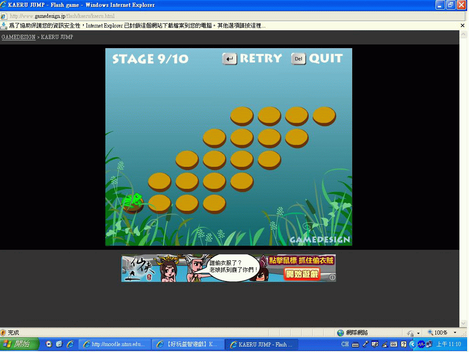469x352 pixels.
Task: Close the yellow information bar
Action: pyautogui.click(x=463, y=26)
